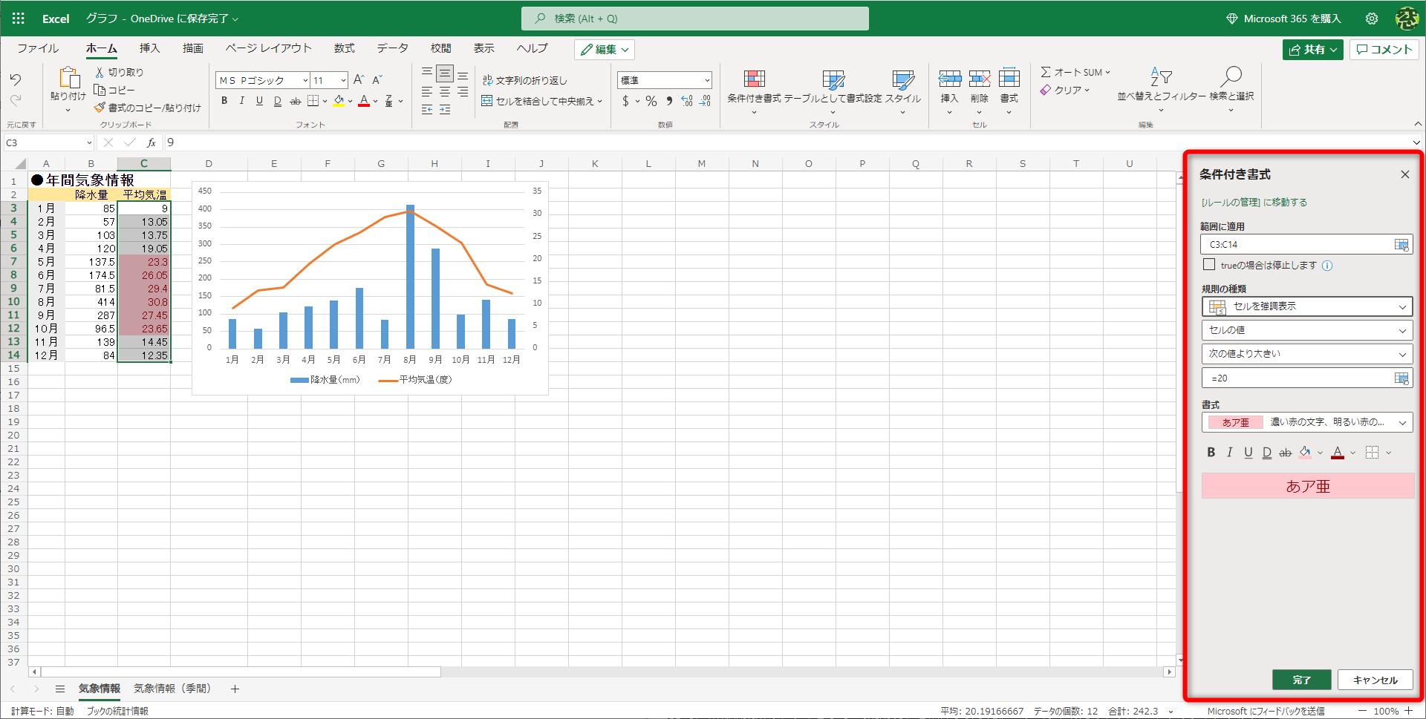
Task: Click the Cell Styles icon
Action: pyautogui.click(x=903, y=79)
